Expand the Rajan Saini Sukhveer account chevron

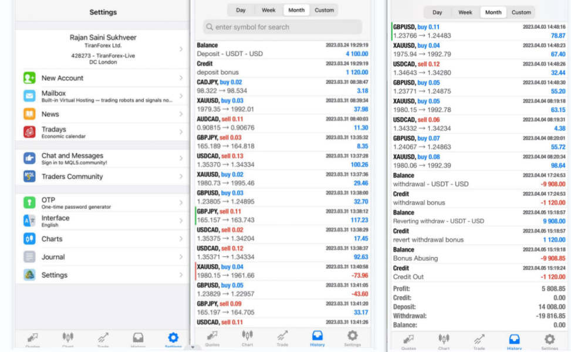tap(181, 49)
